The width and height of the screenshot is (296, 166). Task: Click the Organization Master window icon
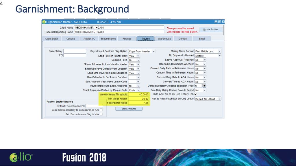tap(44, 22)
